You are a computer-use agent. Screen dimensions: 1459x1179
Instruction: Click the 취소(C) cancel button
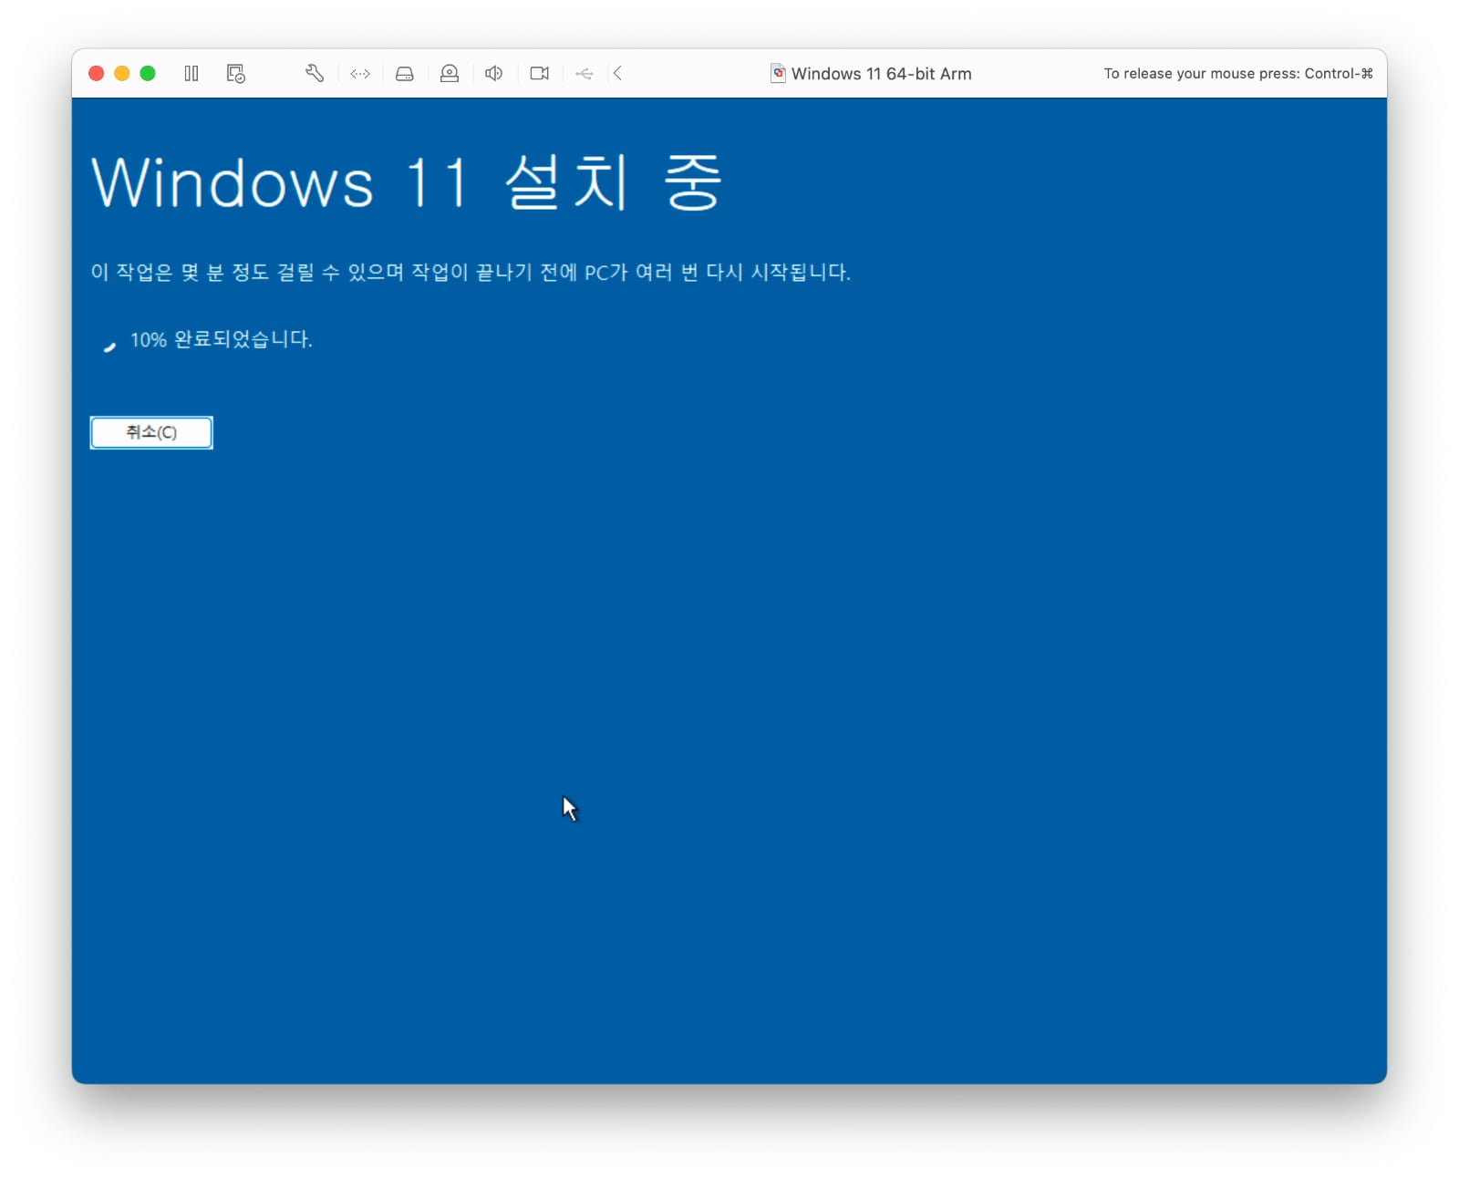[151, 432]
